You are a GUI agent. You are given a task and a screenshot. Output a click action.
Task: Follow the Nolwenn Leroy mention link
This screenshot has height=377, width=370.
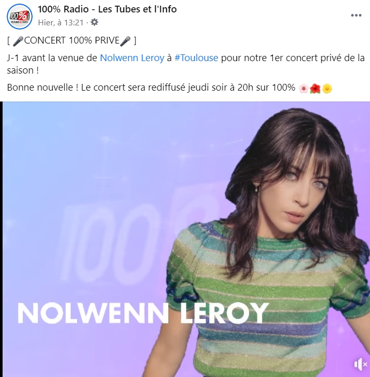click(132, 58)
